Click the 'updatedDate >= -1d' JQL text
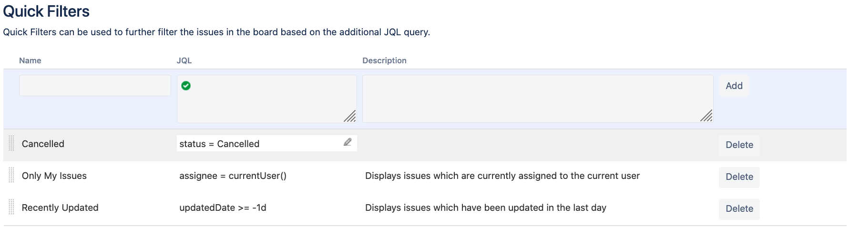Screen dimensions: 860x237 [223, 207]
